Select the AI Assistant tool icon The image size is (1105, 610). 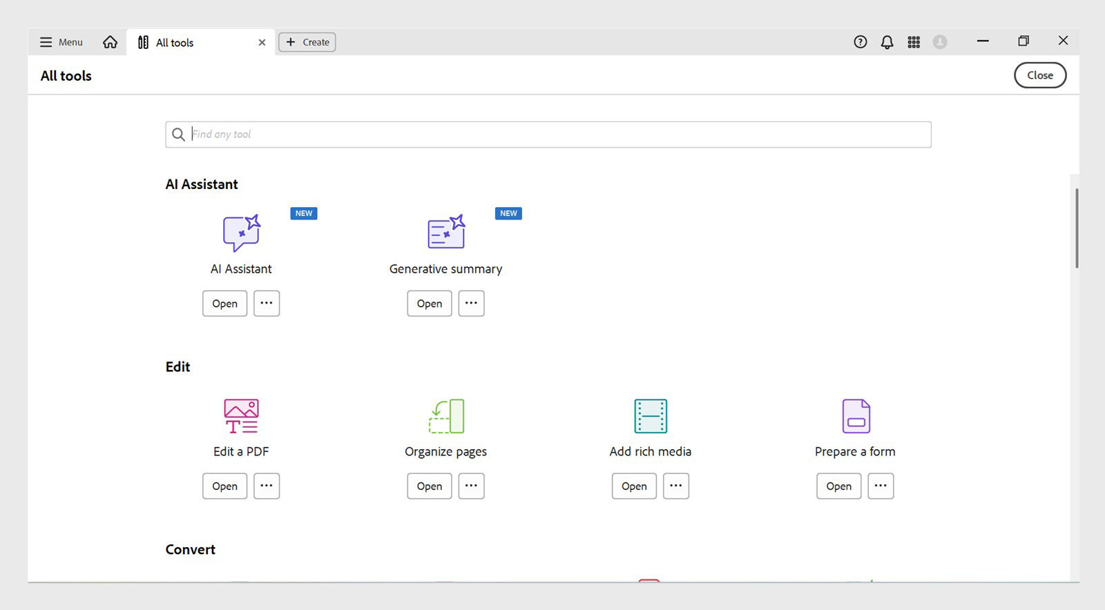pyautogui.click(x=241, y=233)
